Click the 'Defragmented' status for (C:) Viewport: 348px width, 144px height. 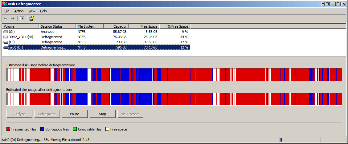click(51, 42)
